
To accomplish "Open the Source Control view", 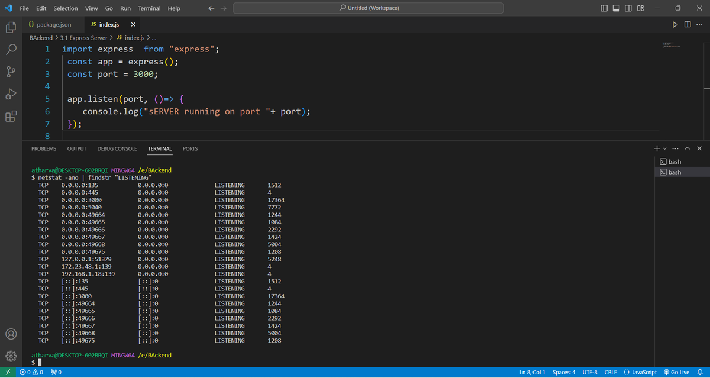I will [11, 71].
